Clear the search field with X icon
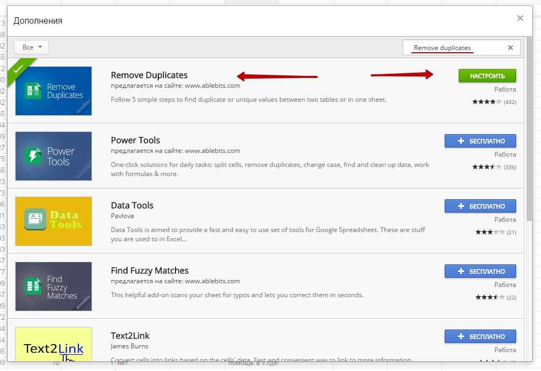Image resolution: width=541 pixels, height=371 pixels. [510, 48]
